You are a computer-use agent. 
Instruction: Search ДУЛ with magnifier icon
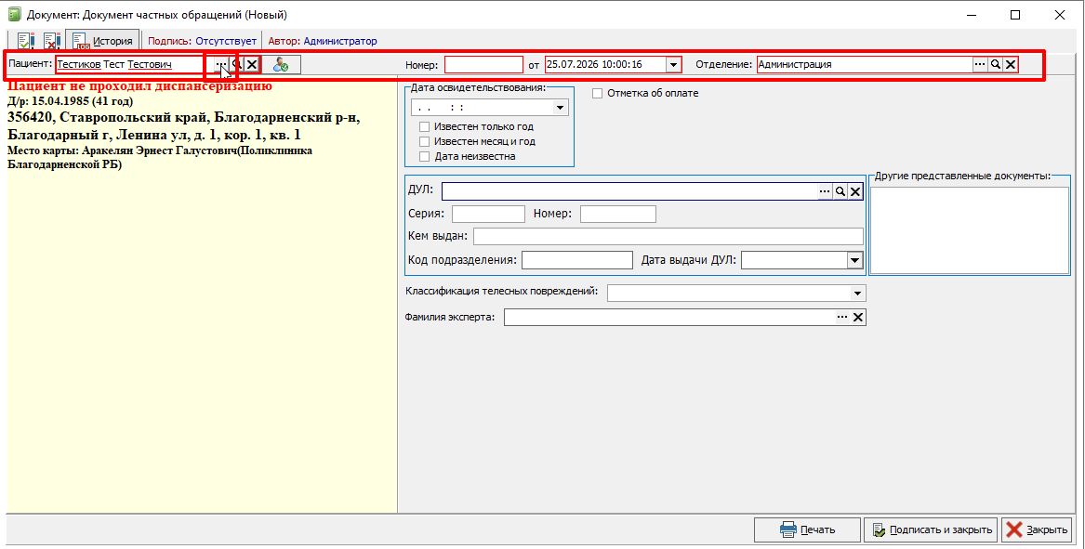(x=840, y=191)
